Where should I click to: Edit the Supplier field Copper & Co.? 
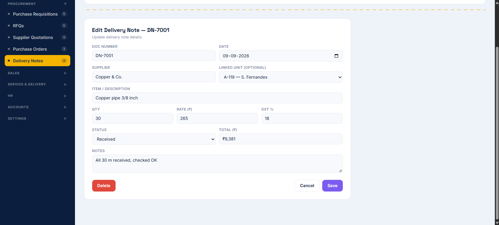pos(154,77)
